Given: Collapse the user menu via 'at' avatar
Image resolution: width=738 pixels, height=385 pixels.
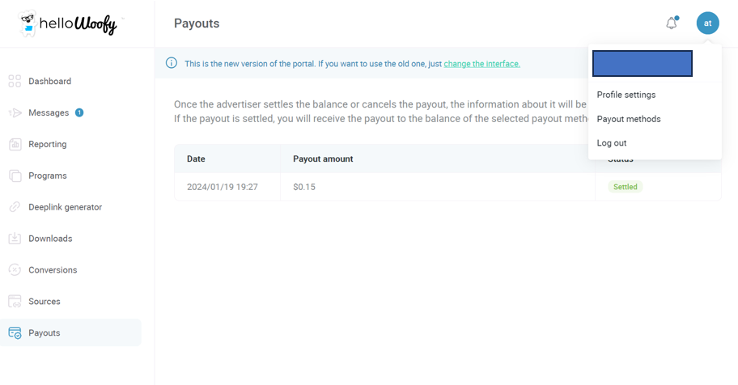Looking at the screenshot, I should coord(707,23).
